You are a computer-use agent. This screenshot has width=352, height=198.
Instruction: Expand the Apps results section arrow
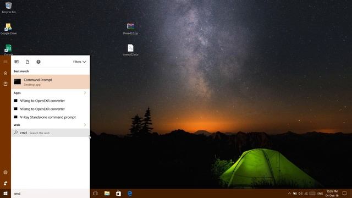tap(85, 93)
